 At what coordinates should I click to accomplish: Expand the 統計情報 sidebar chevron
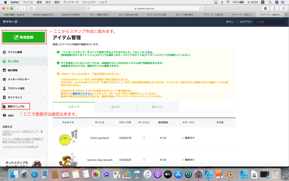pyautogui.click(x=44, y=70)
